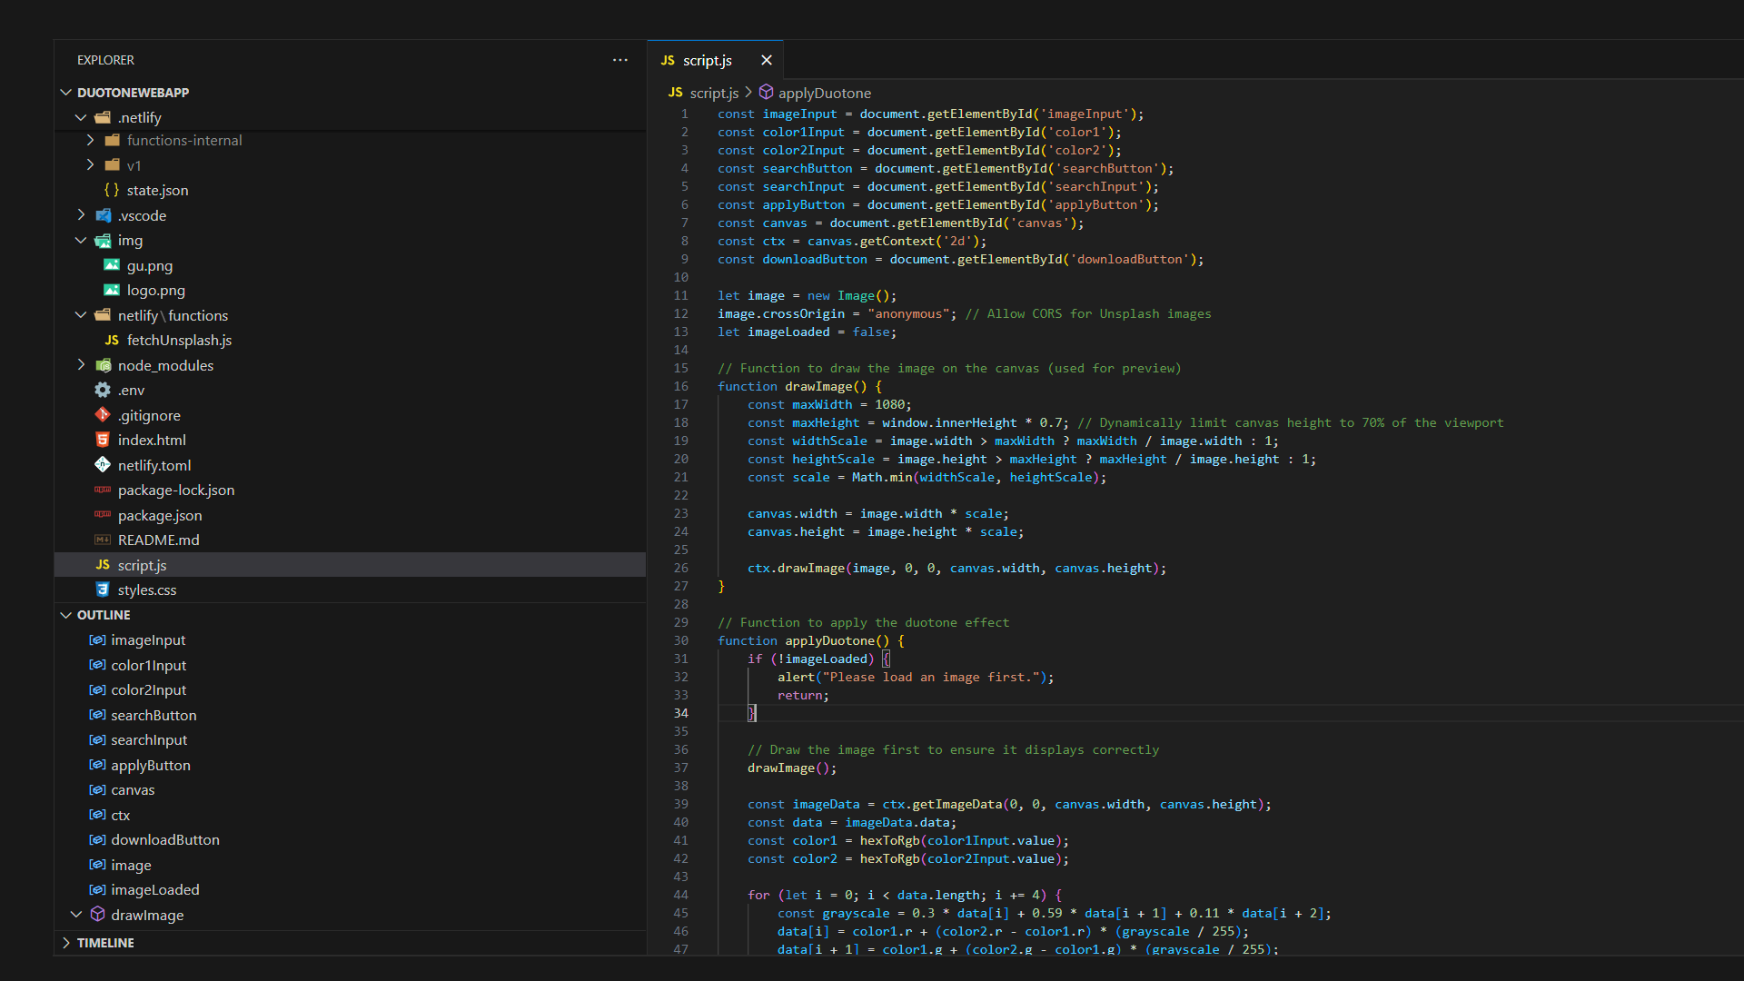1744x981 pixels.
Task: Click the .env gear file icon
Action: coord(103,390)
